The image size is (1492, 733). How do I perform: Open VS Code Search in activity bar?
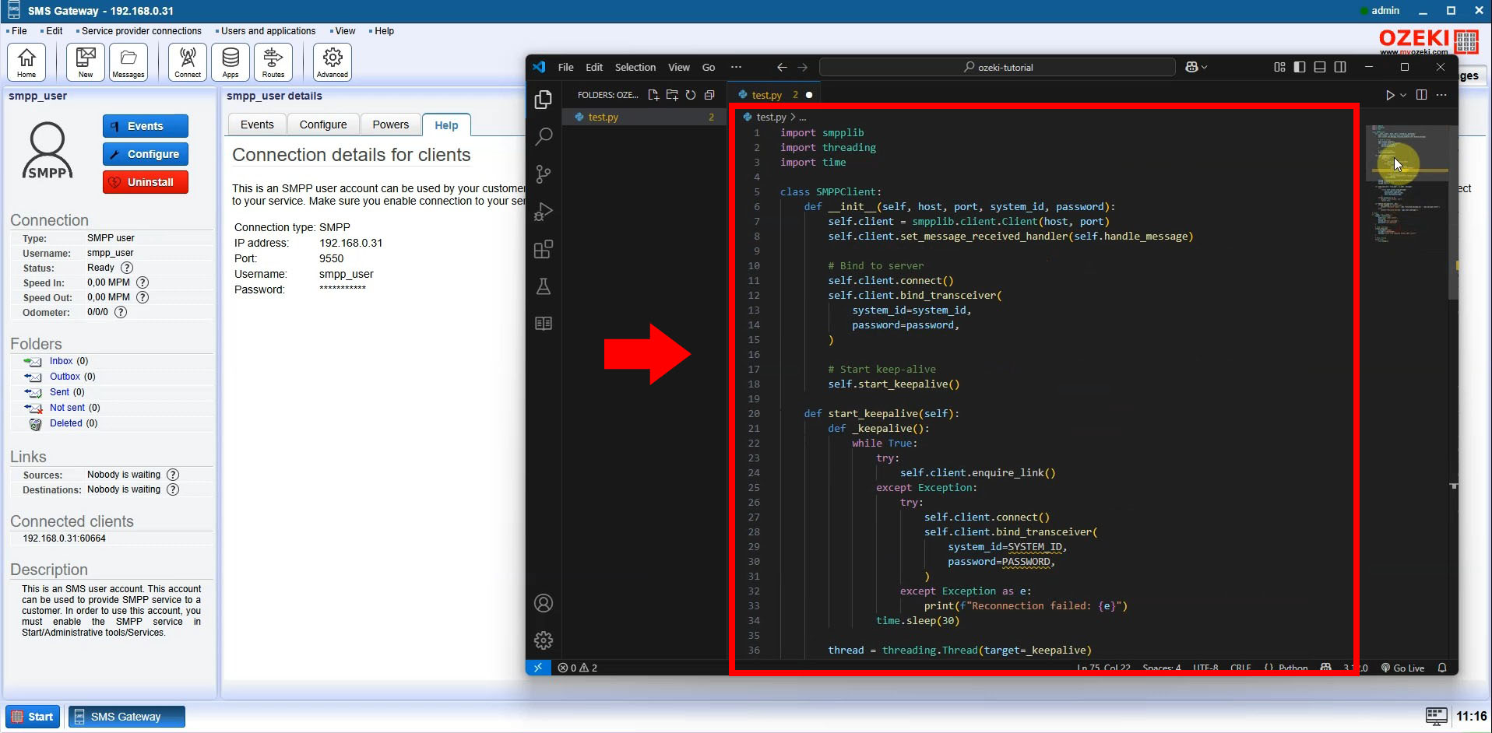pyautogui.click(x=544, y=137)
